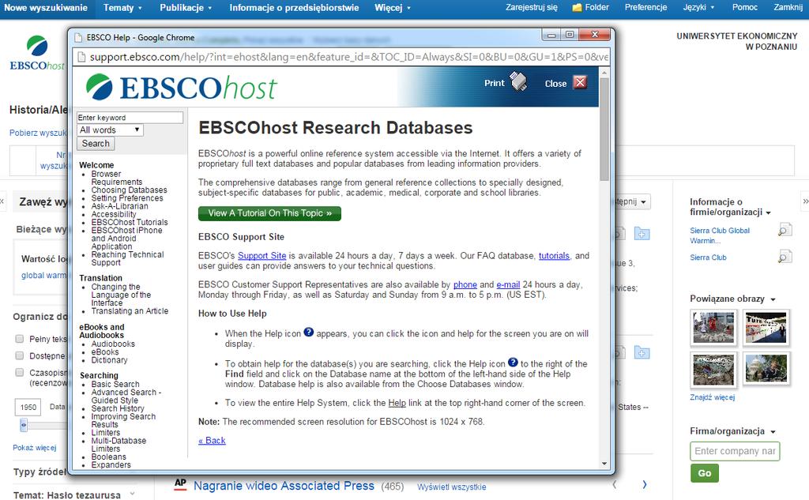Click Zamknij in top bar
Screen dimensions: 809x500
[x=788, y=7]
